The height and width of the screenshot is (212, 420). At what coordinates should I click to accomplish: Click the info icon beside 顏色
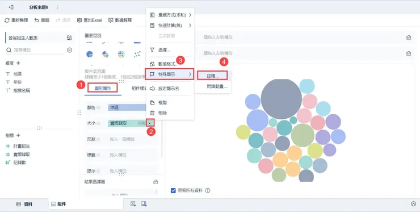(98, 107)
